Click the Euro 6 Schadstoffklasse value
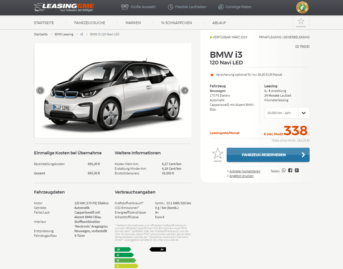343x269 pixels. 160,217
